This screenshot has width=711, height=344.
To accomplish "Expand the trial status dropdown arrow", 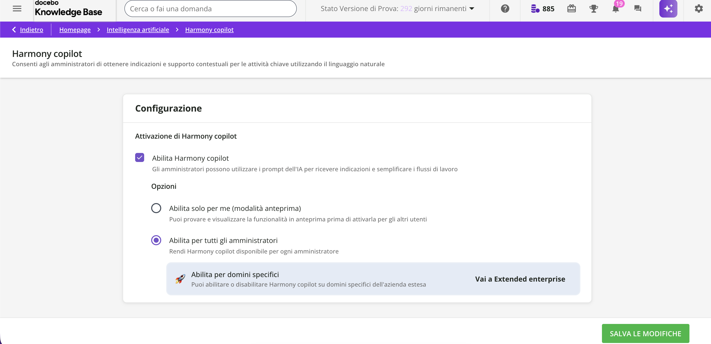I will point(472,9).
